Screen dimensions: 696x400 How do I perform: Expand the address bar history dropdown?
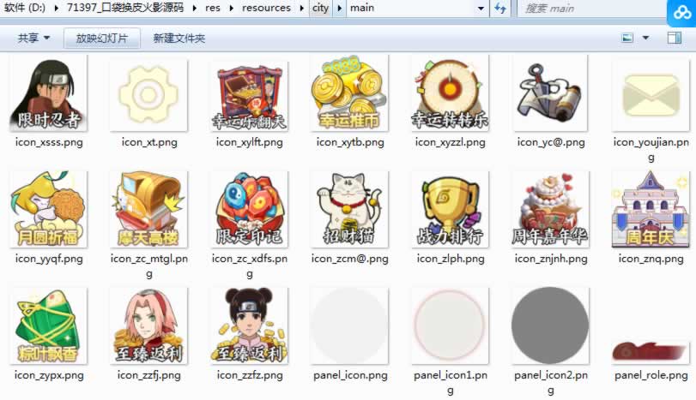point(481,9)
